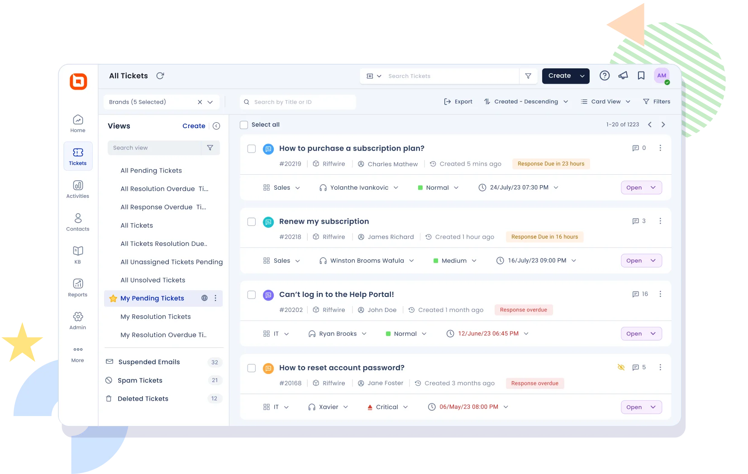Open the My Resolution Tickets view
748x474 pixels.
[156, 316]
